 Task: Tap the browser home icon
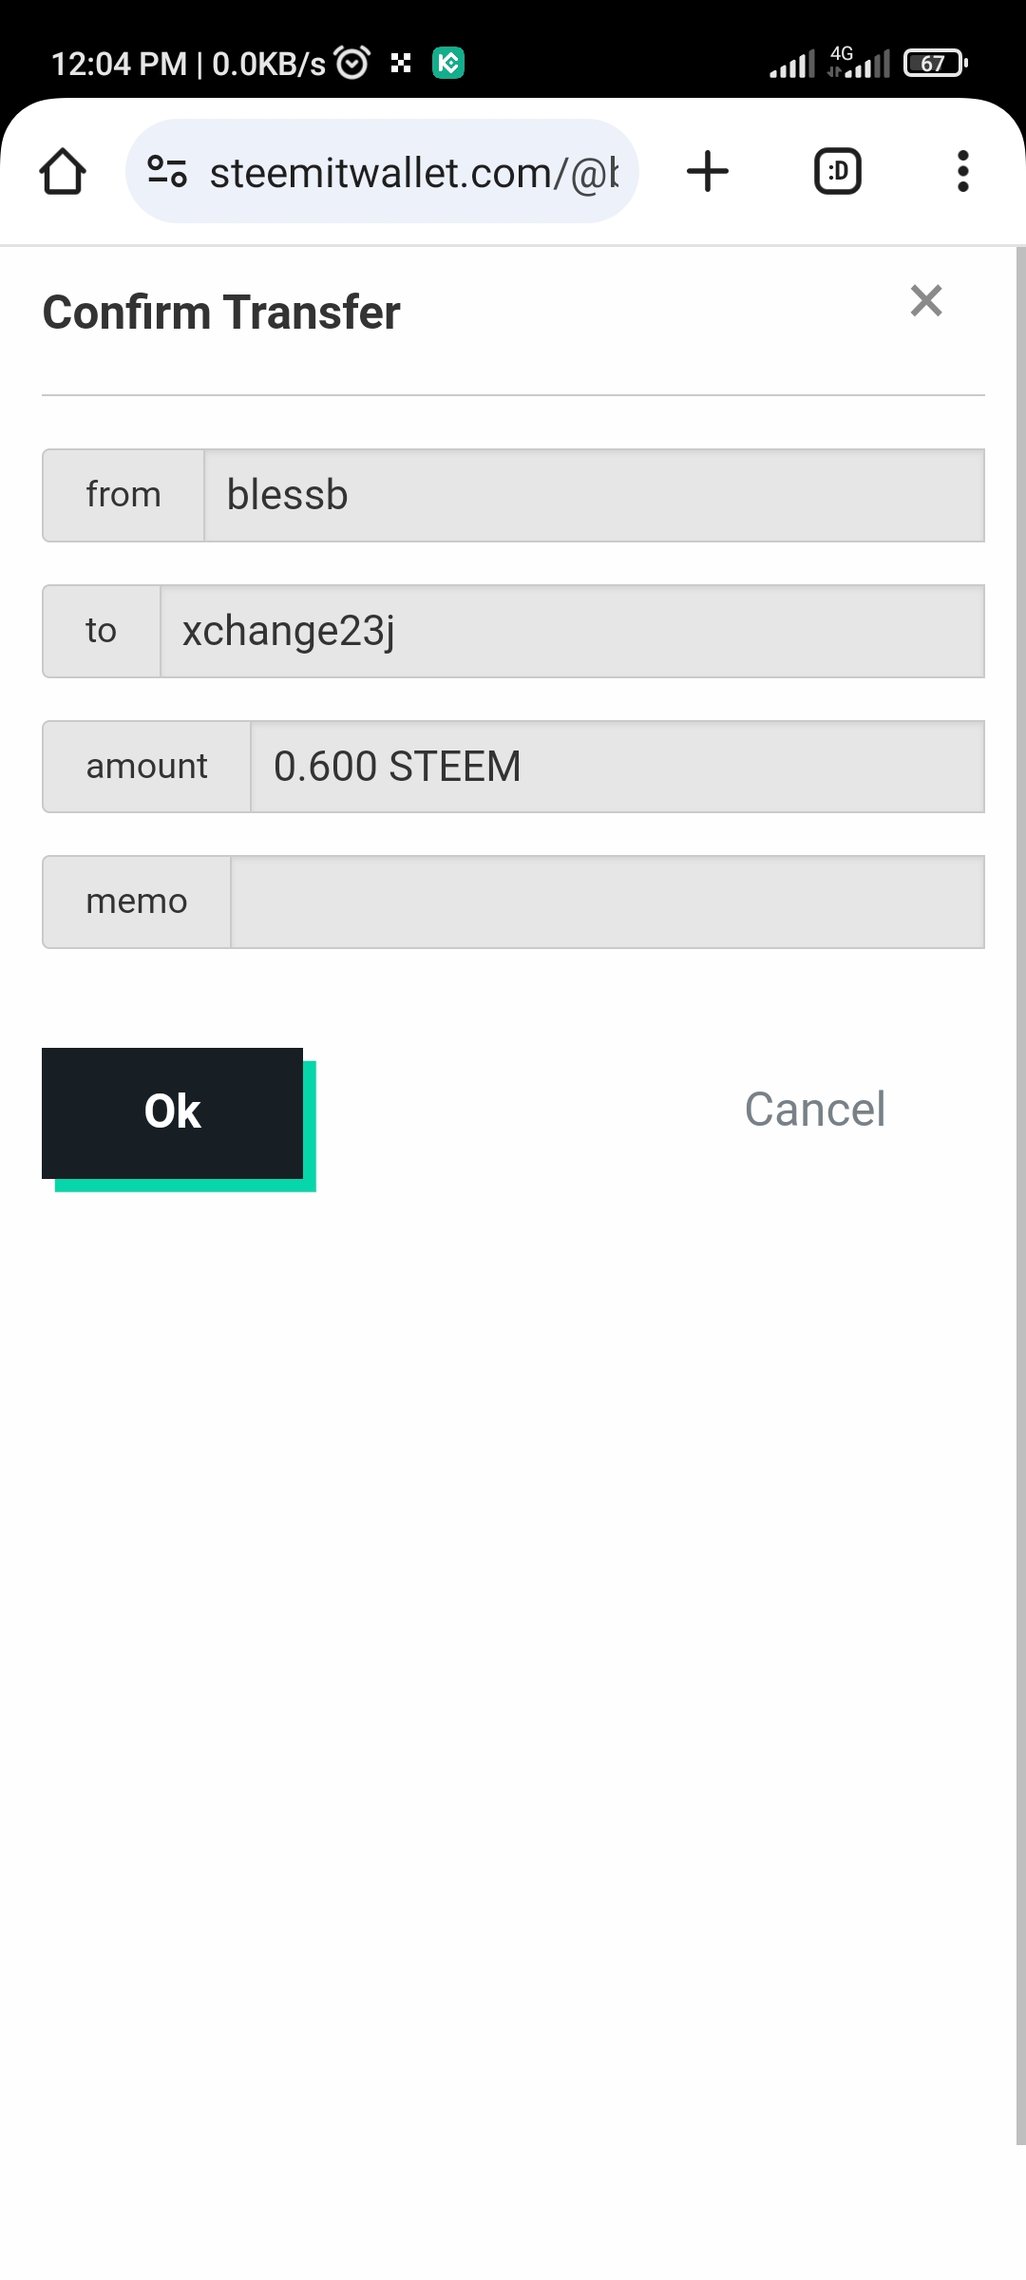pyautogui.click(x=63, y=172)
